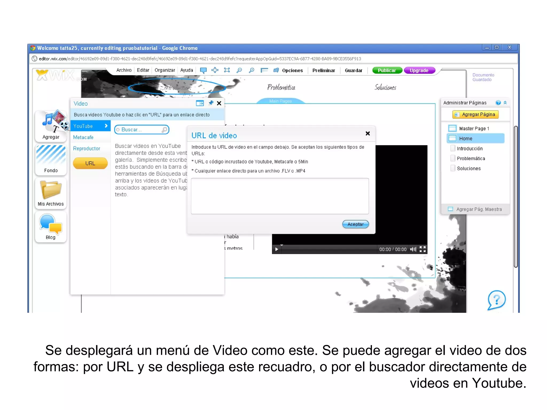Open Opciones in the toolbar
Screen dimensions: 547x410
292,70
